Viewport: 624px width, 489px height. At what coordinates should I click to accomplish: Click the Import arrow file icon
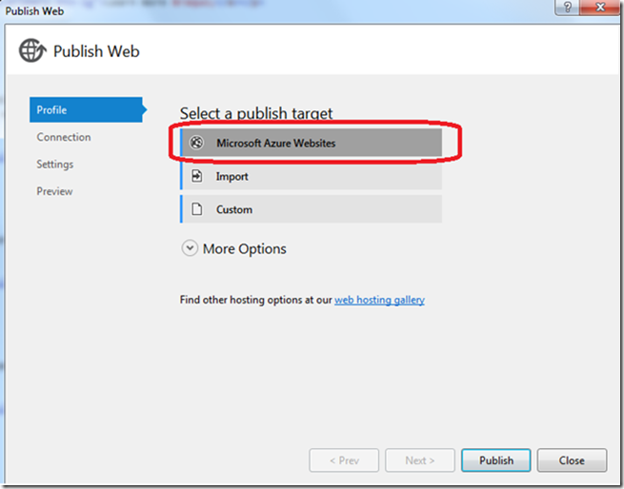pyautogui.click(x=197, y=176)
